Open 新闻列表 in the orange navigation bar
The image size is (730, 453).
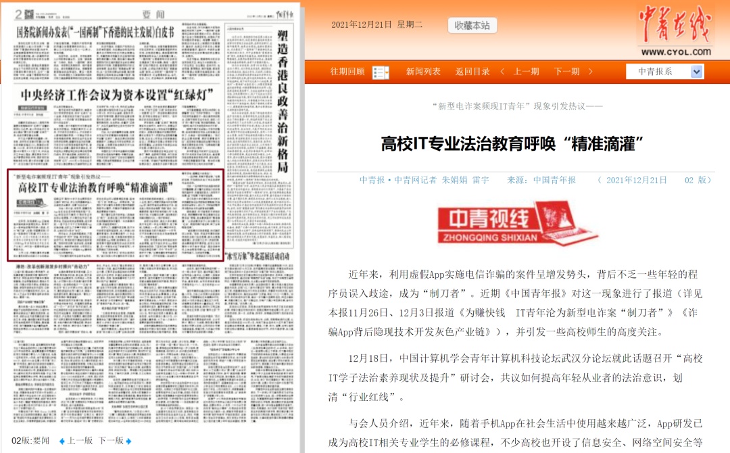click(423, 72)
